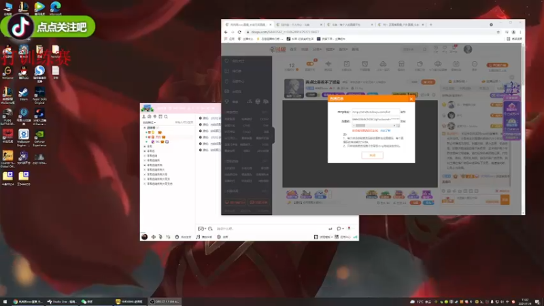Image resolution: width=544 pixels, height=306 pixels.
Task: Switch to the first Douyu browser tab
Action: click(248, 24)
